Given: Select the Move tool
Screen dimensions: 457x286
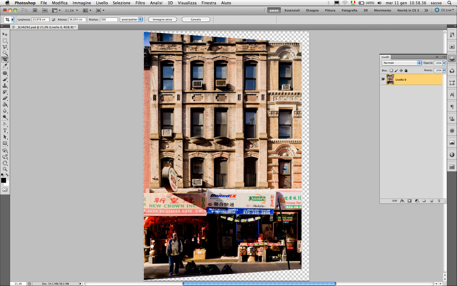Looking at the screenshot, I should pyautogui.click(x=5, y=34).
